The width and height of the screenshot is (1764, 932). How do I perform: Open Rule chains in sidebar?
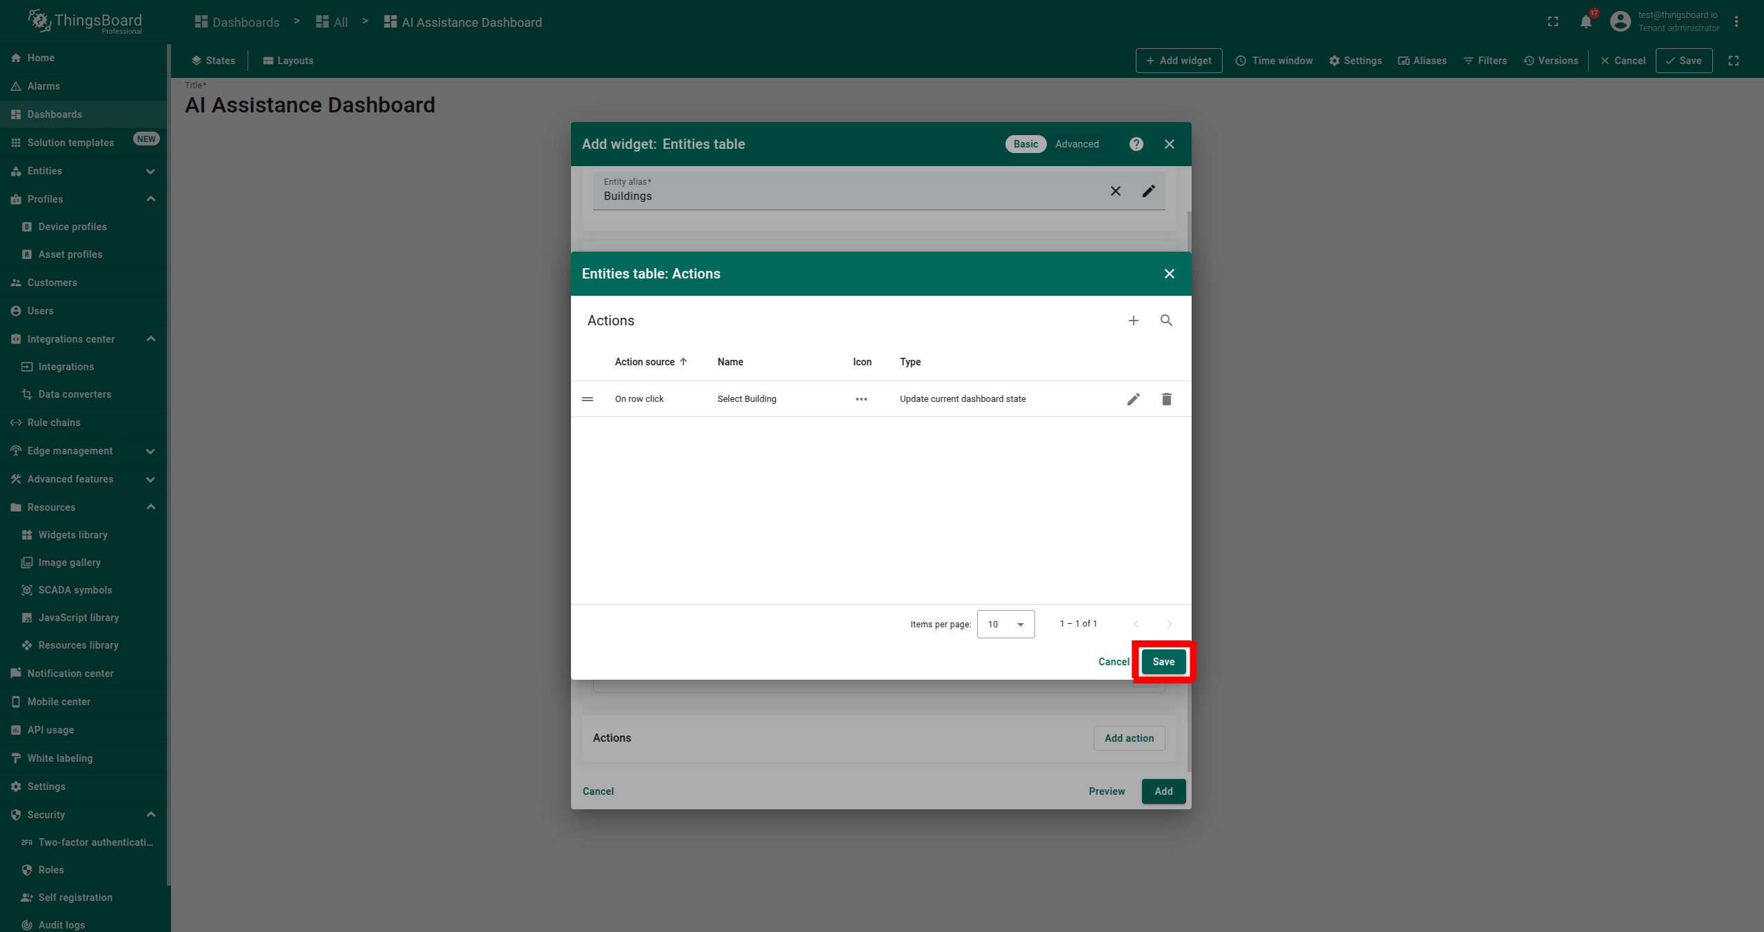(x=54, y=423)
